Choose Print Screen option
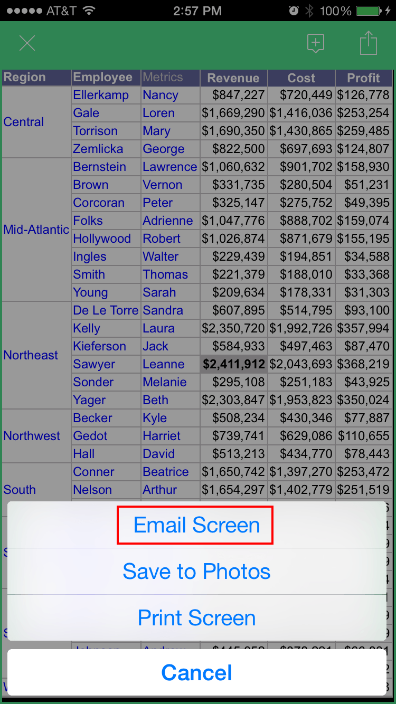396x704 pixels. coord(196,618)
